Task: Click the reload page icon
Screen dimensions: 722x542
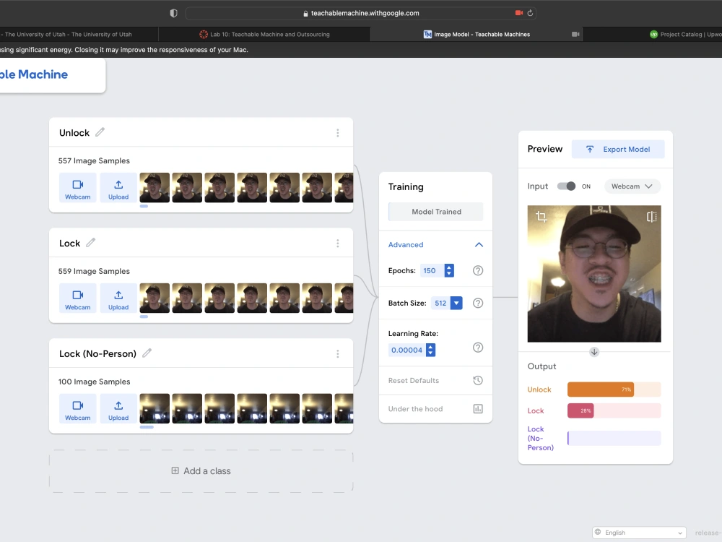Action: (x=530, y=13)
